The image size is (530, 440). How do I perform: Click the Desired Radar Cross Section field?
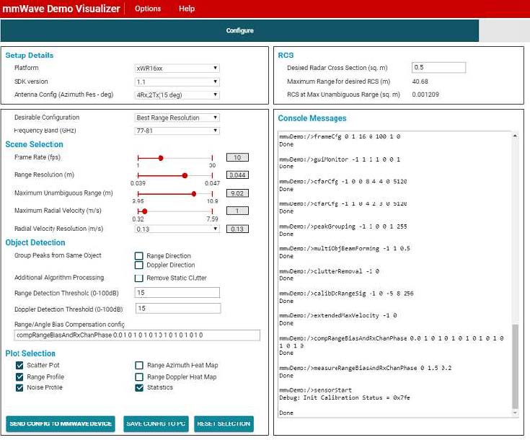coord(438,67)
